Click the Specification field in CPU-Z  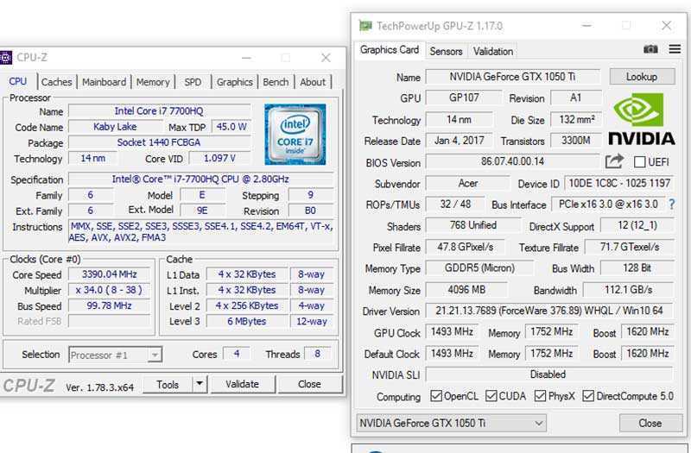tap(200, 179)
